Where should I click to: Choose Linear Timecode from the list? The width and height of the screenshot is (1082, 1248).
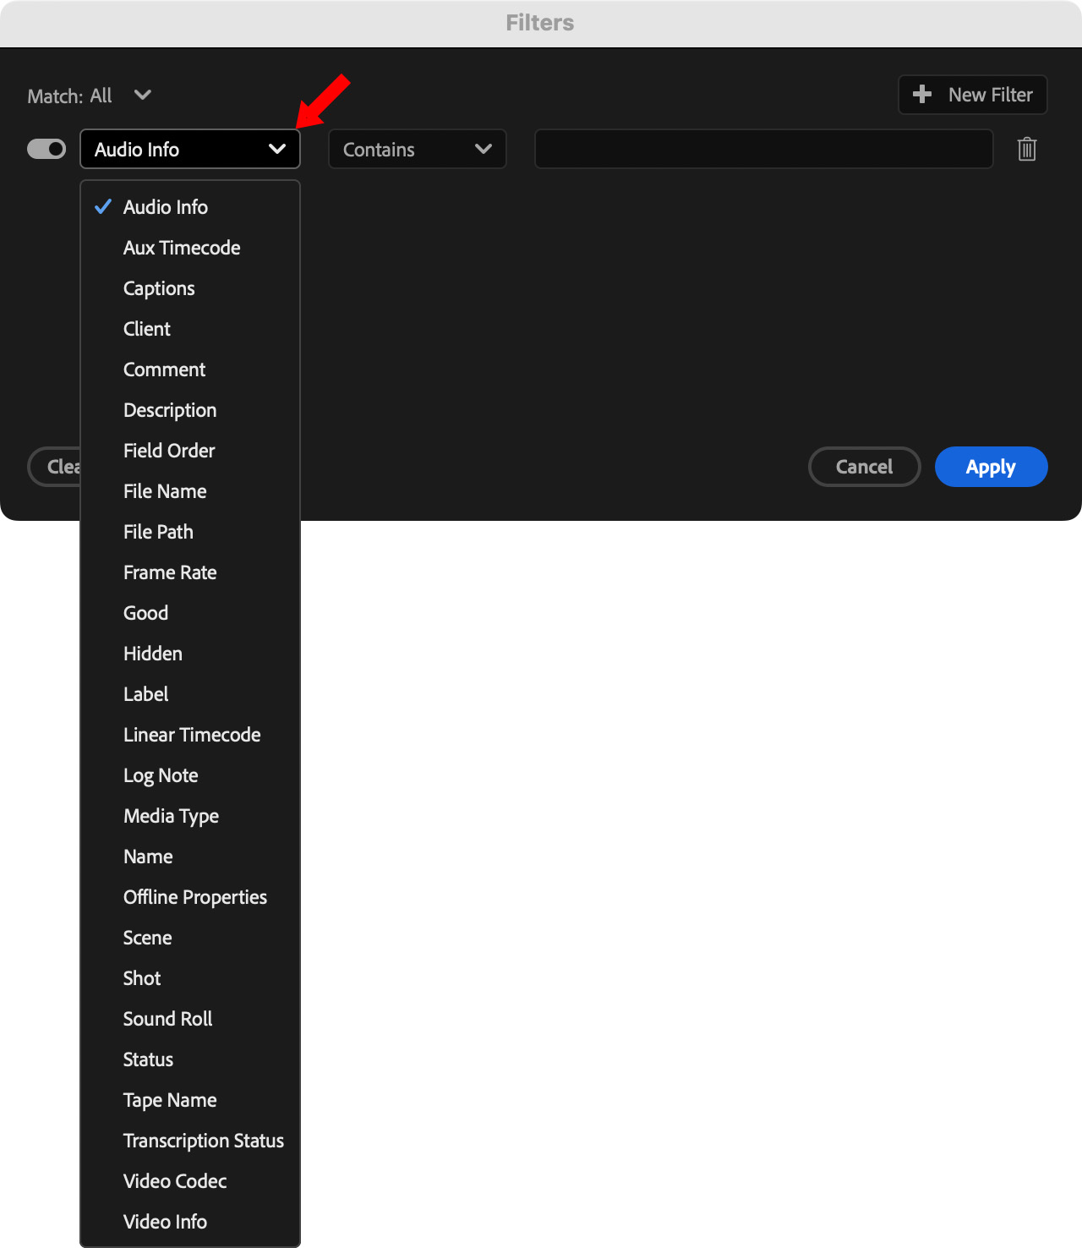pos(192,735)
